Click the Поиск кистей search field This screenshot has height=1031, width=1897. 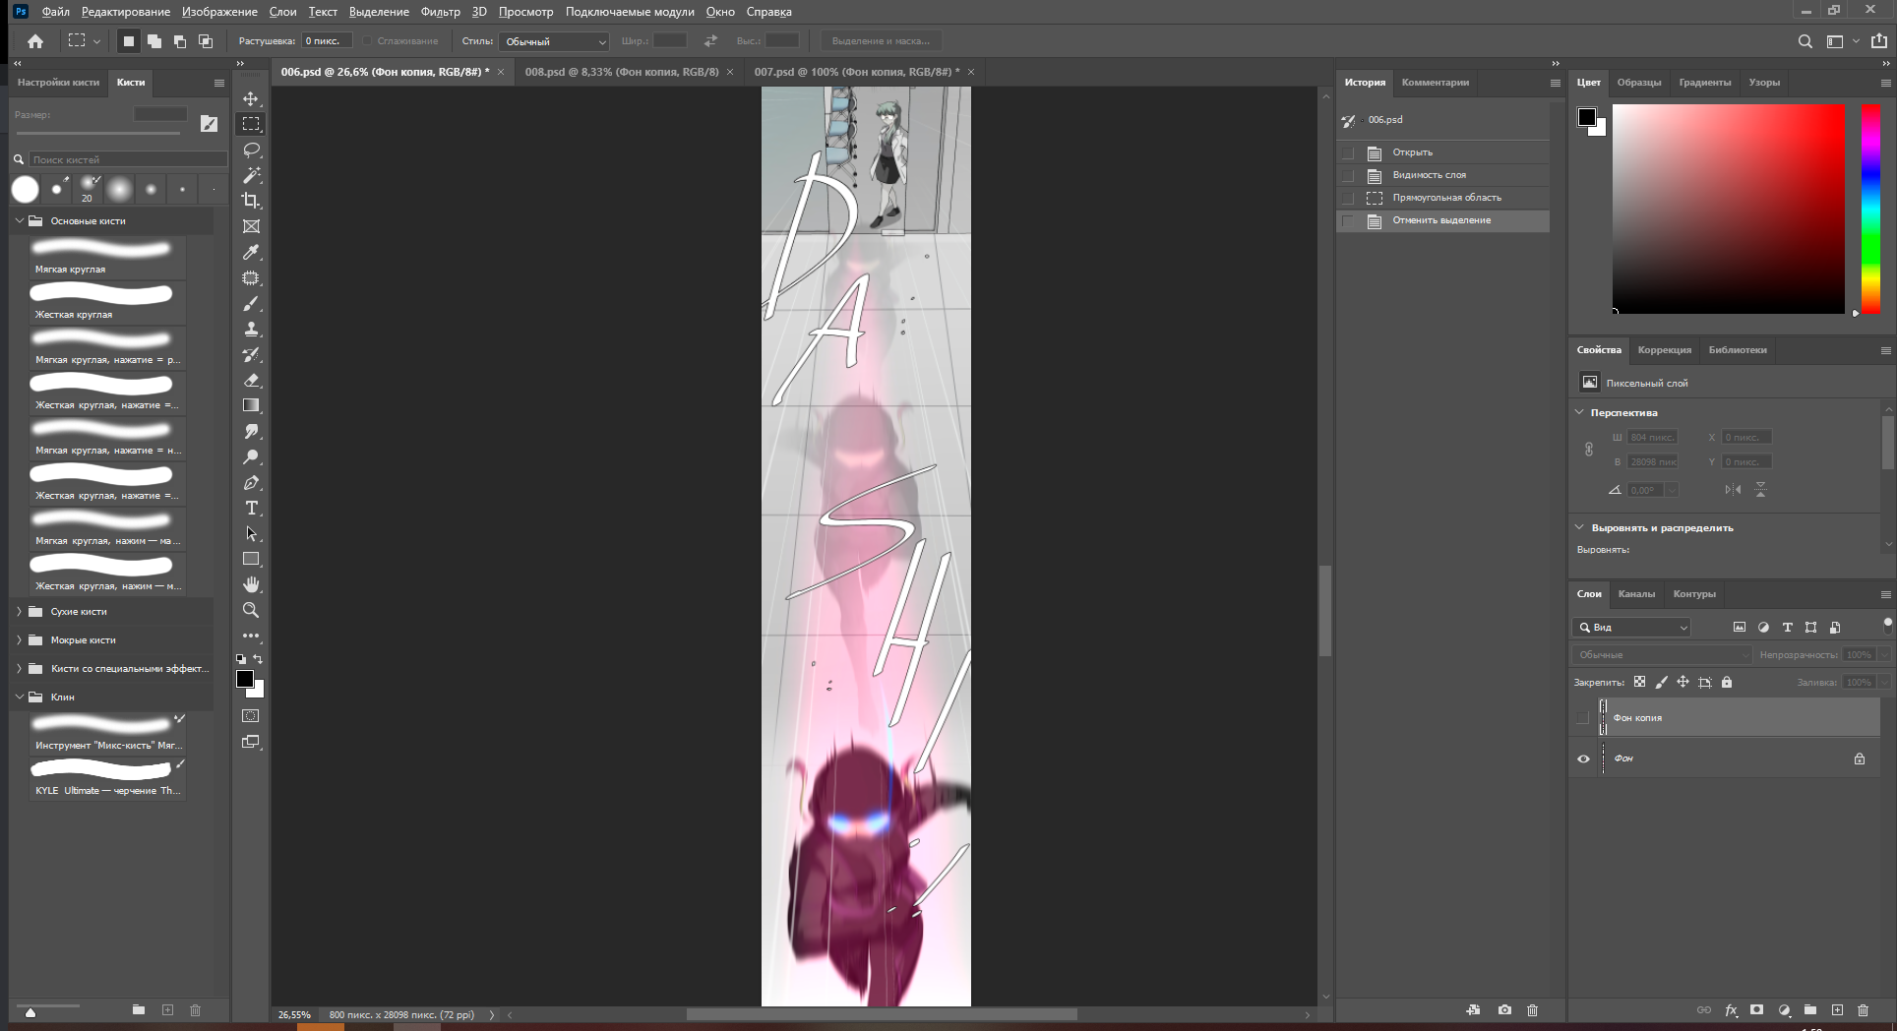[x=128, y=159]
